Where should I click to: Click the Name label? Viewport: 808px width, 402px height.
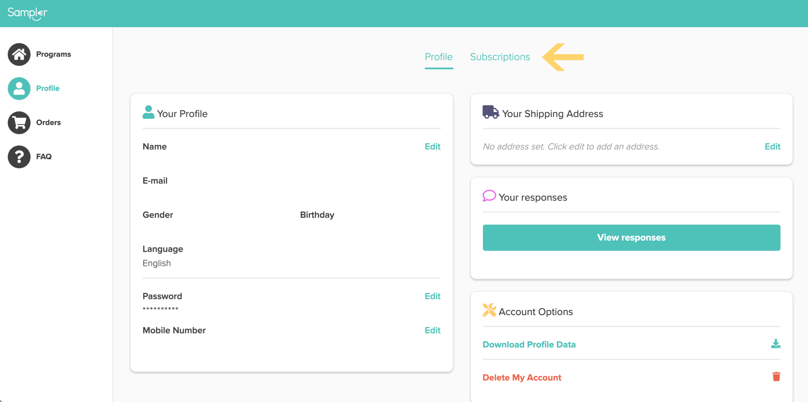[x=155, y=147]
